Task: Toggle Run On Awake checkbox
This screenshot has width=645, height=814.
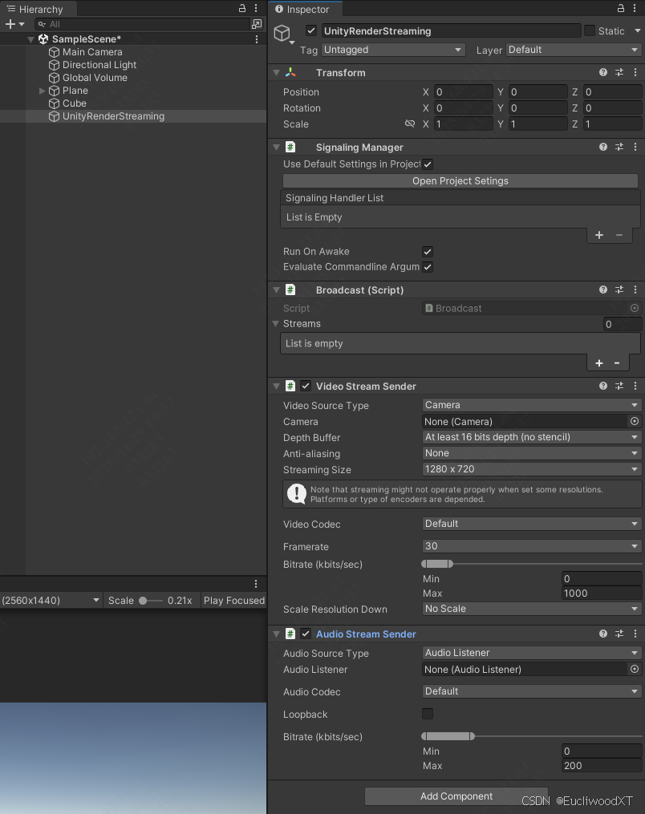Action: point(428,252)
